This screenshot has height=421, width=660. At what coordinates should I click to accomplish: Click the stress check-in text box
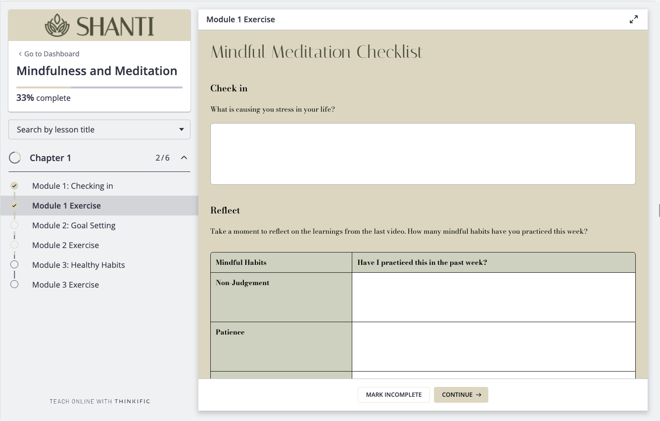tap(423, 154)
